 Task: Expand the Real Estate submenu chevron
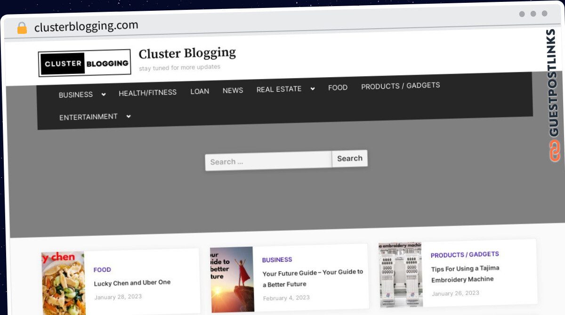[x=312, y=88]
